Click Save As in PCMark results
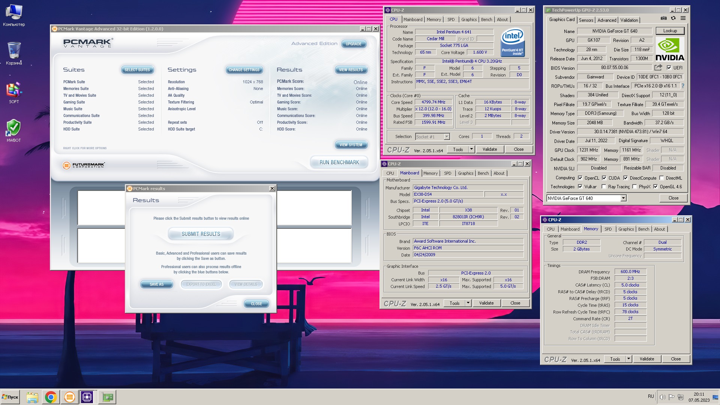This screenshot has width=720, height=405. (x=156, y=284)
